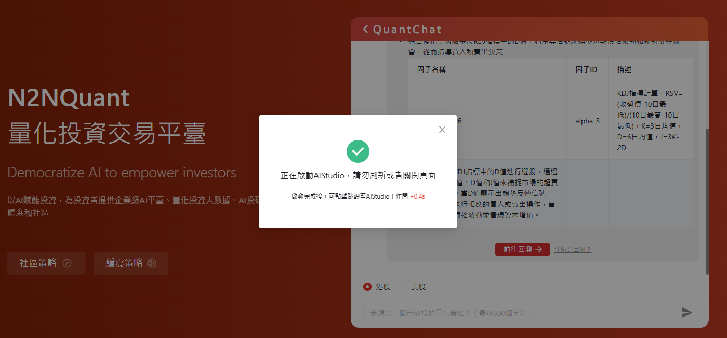
Task: Click the 因子ID column header
Action: [586, 69]
